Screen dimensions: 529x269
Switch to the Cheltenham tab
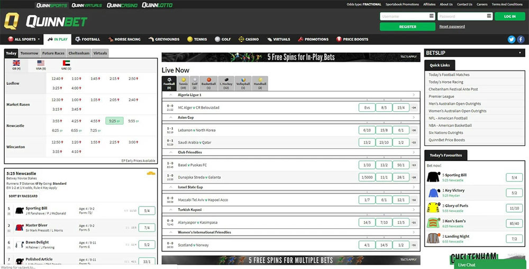click(x=79, y=53)
